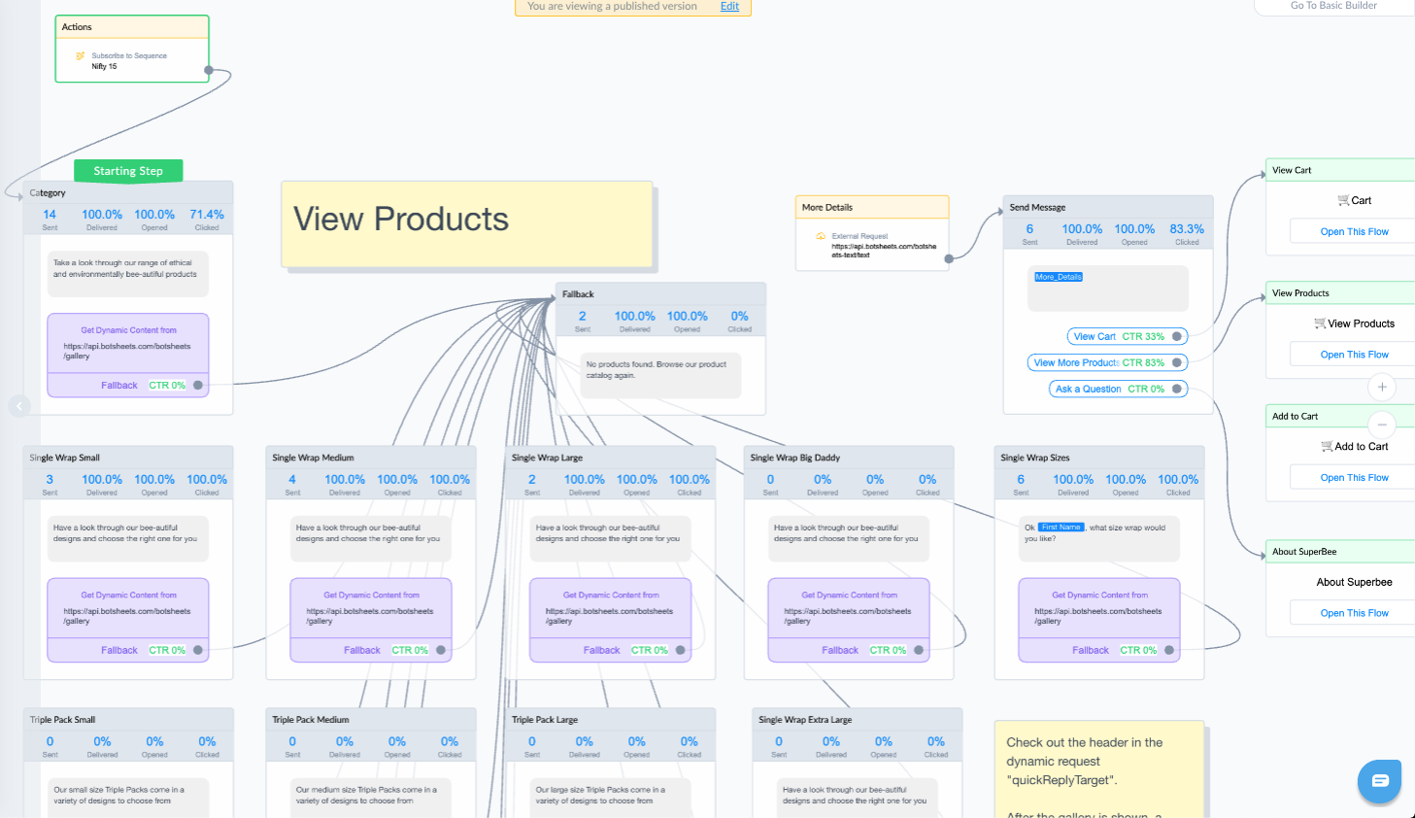Click the View More Products connector dot
1415x818 pixels.
point(1177,362)
